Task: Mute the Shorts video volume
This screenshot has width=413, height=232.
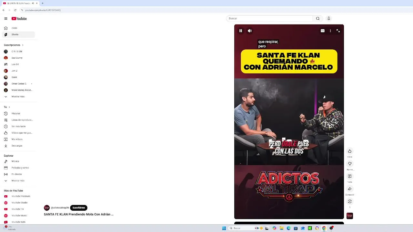Action: (250, 31)
